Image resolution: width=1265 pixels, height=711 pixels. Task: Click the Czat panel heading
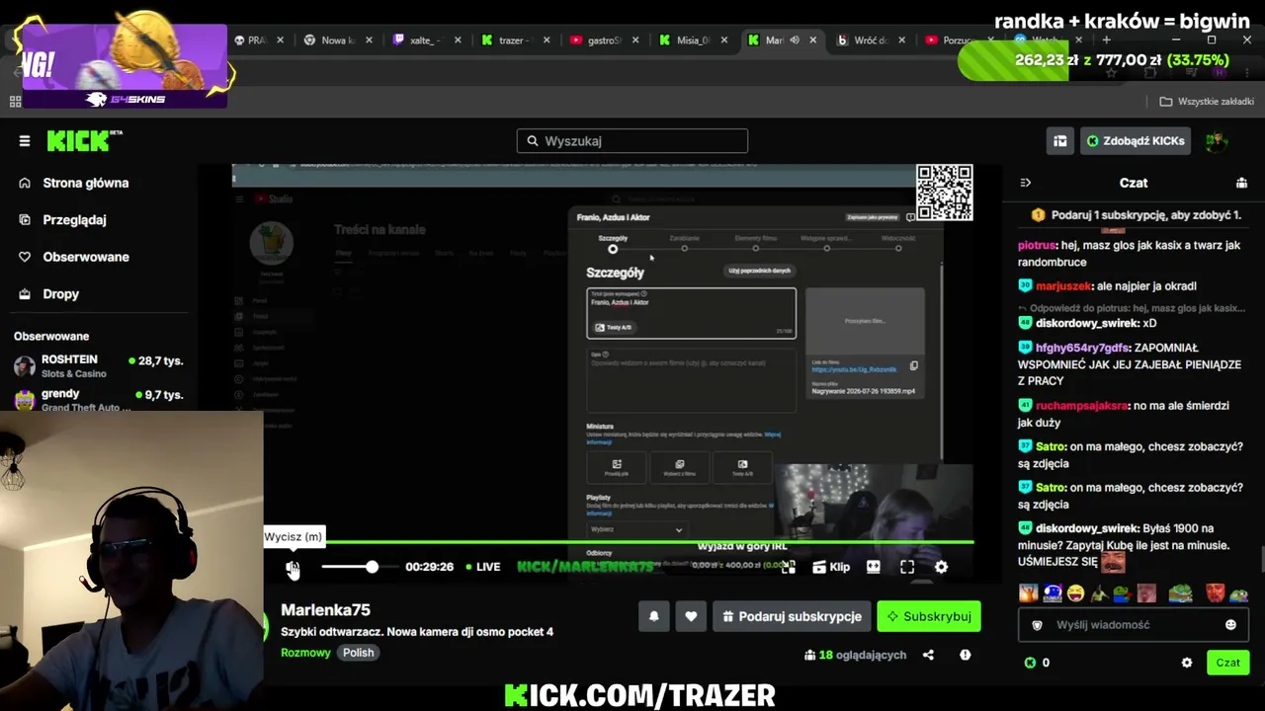coord(1133,183)
